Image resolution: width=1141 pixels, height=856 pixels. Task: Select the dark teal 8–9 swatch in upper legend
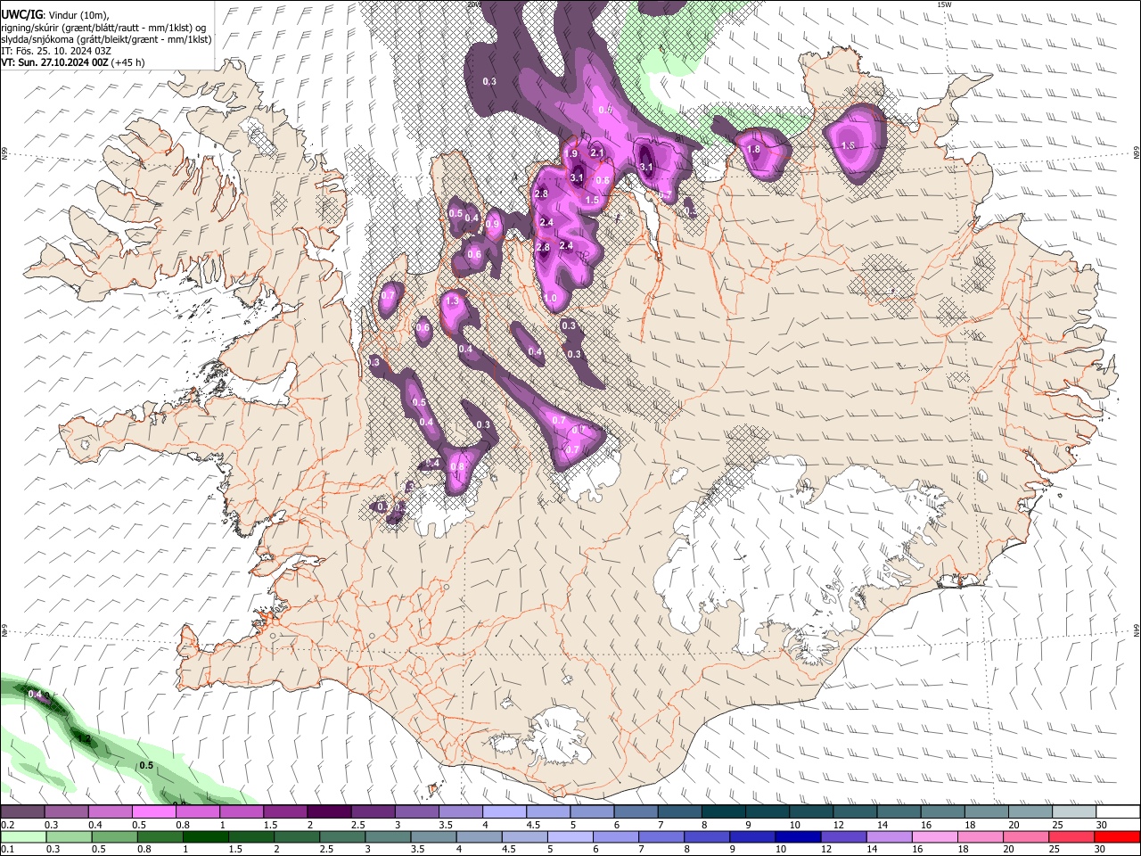[x=723, y=812]
